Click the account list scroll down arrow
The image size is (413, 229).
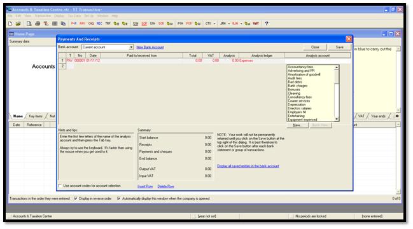click(x=337, y=119)
